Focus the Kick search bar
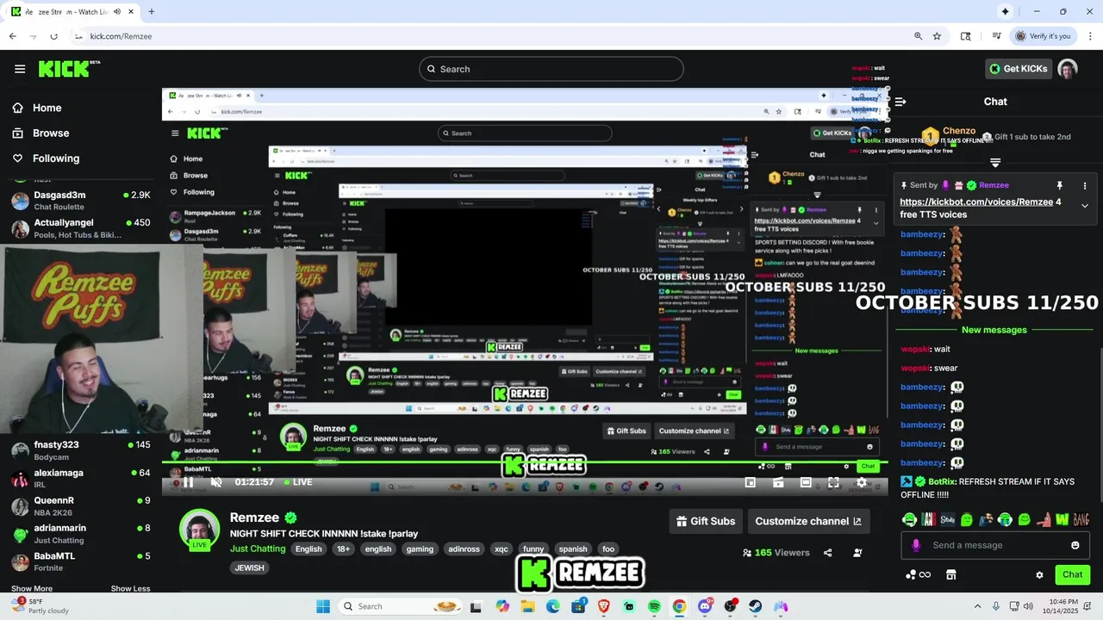This screenshot has width=1103, height=620. pos(551,69)
